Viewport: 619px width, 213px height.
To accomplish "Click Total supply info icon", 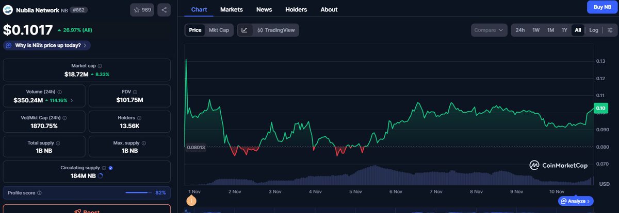I will click(x=58, y=143).
